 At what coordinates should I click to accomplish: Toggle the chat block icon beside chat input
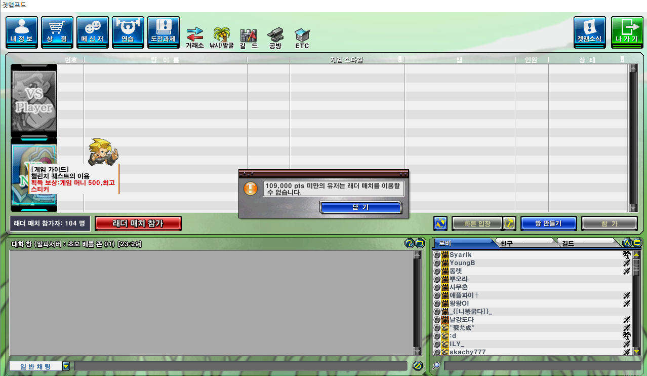point(417,365)
